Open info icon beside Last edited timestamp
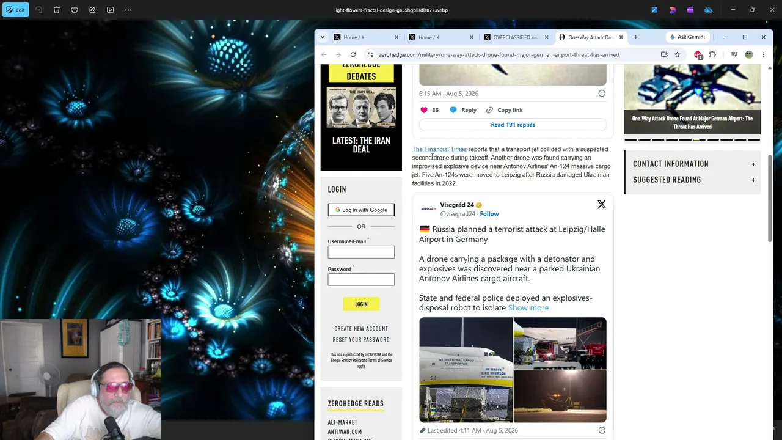 602,430
